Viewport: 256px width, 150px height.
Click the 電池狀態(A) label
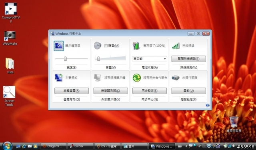pyautogui.click(x=150, y=68)
